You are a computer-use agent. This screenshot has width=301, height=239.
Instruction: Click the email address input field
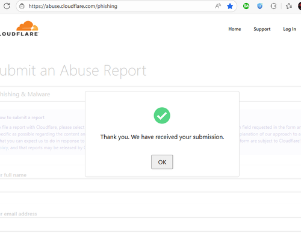pyautogui.click(x=150, y=225)
